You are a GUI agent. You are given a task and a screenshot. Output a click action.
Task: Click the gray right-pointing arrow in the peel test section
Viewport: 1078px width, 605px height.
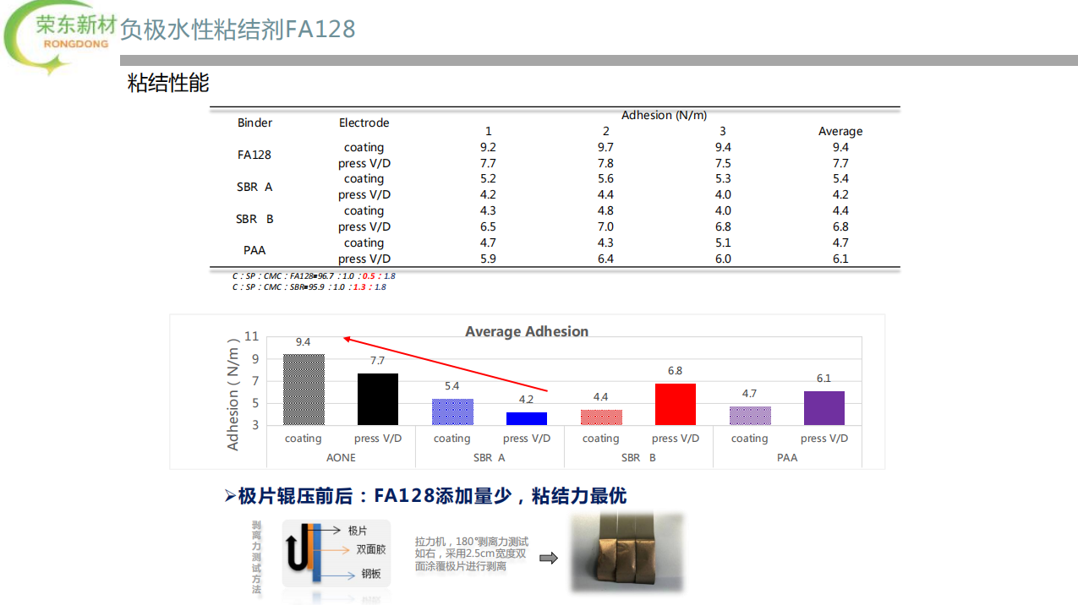(x=549, y=558)
